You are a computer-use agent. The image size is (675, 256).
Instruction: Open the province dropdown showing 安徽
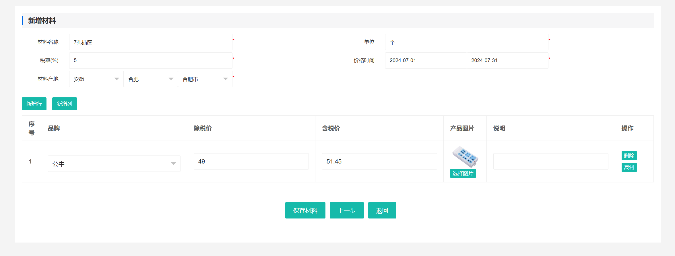click(x=96, y=79)
